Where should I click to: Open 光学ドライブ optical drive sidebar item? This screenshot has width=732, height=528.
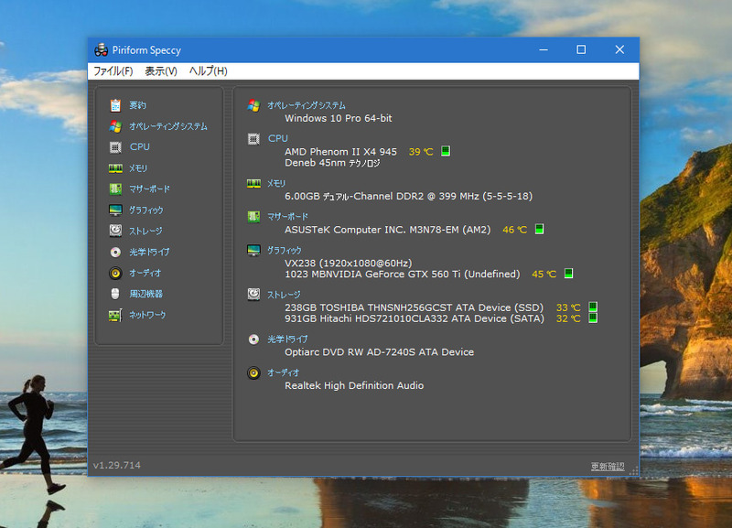[x=149, y=252]
